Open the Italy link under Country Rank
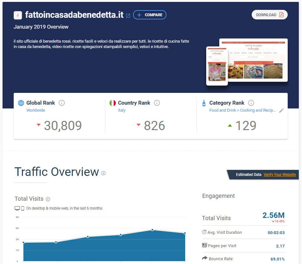The width and height of the screenshot is (302, 264). pyautogui.click(x=122, y=110)
